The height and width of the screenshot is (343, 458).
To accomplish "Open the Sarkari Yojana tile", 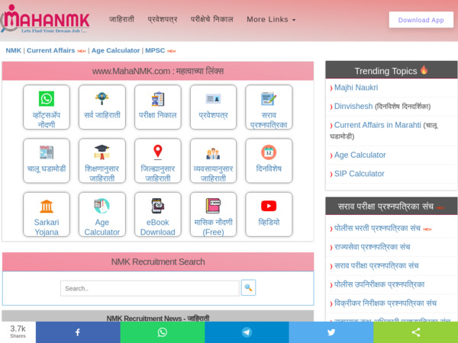I will (47, 214).
